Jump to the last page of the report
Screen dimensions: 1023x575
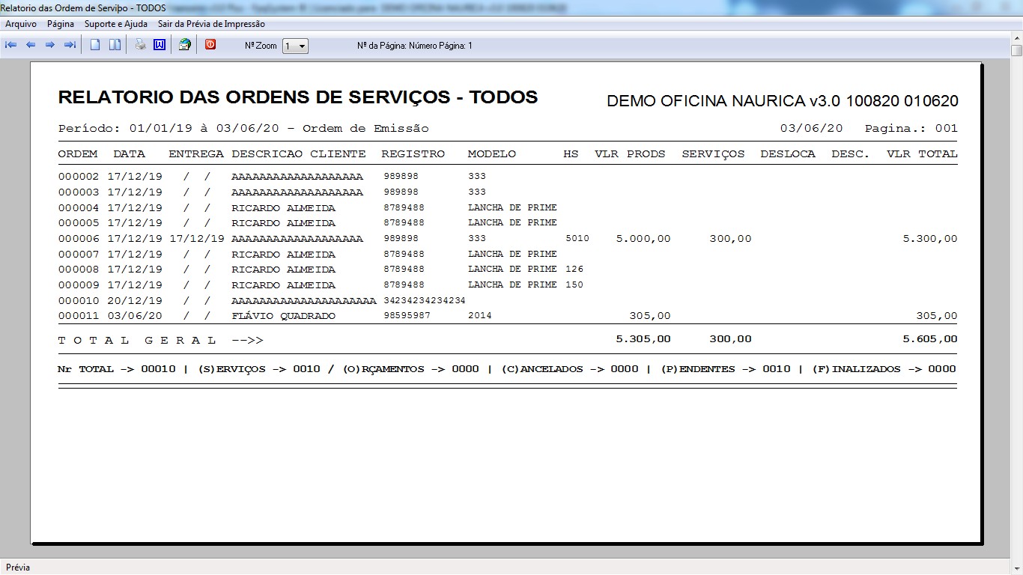tap(70, 45)
